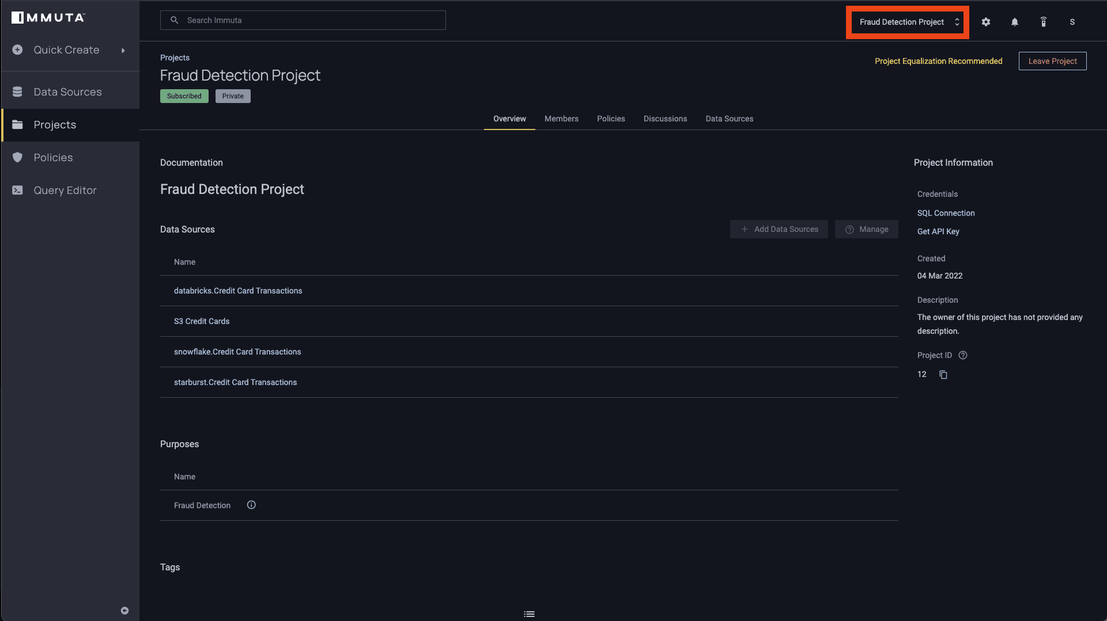Click the Fraud Detection purpose row
Screen dimensions: 1107x621
pos(529,505)
